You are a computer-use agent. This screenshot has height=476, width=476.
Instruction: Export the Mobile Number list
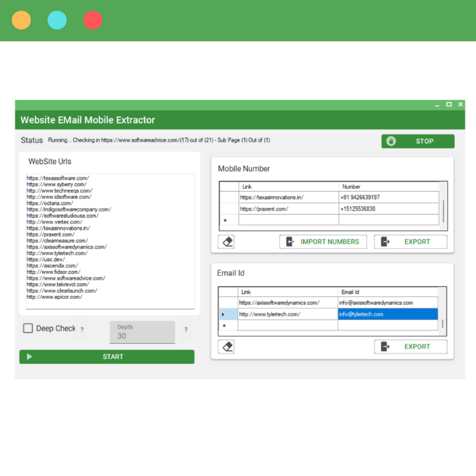pos(410,242)
